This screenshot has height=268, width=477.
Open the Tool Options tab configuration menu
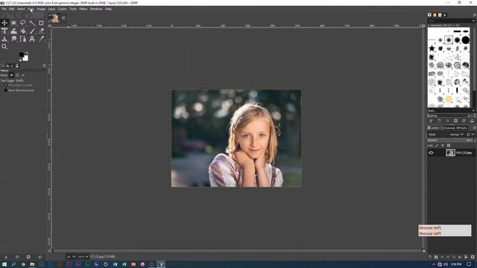click(x=45, y=66)
